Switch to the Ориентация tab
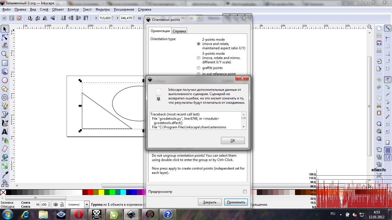This screenshot has height=220, width=392. point(160,31)
